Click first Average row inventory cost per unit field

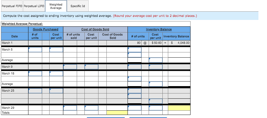(156, 60)
